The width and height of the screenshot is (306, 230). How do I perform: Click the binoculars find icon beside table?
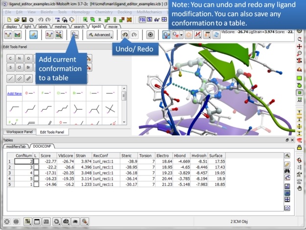tap(287, 171)
